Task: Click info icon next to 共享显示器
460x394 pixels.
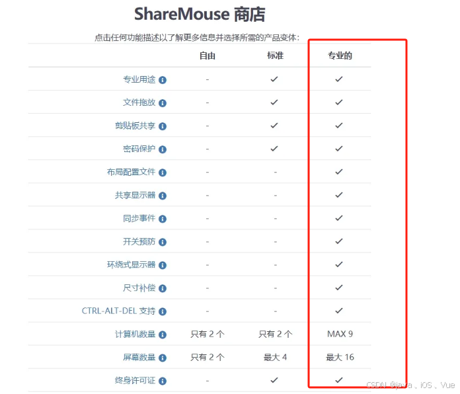Action: pos(163,196)
